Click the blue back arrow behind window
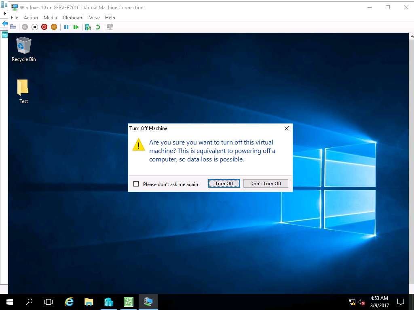Viewport: 414px width, 310px height. (4, 24)
